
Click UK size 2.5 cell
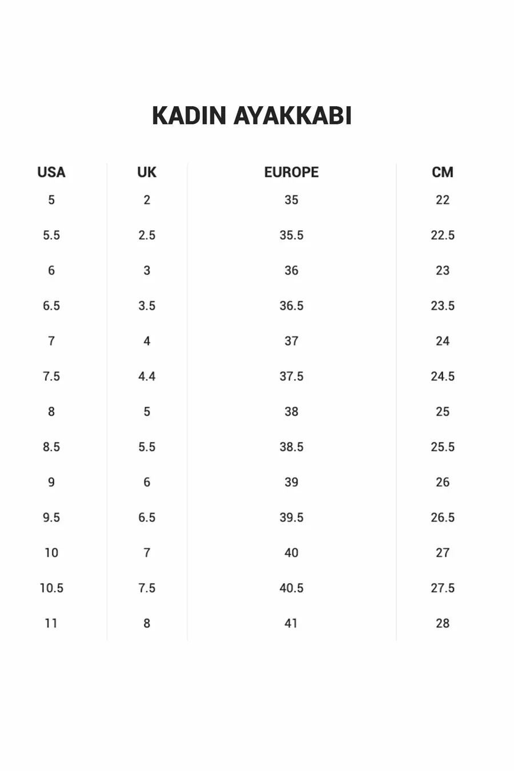point(147,235)
